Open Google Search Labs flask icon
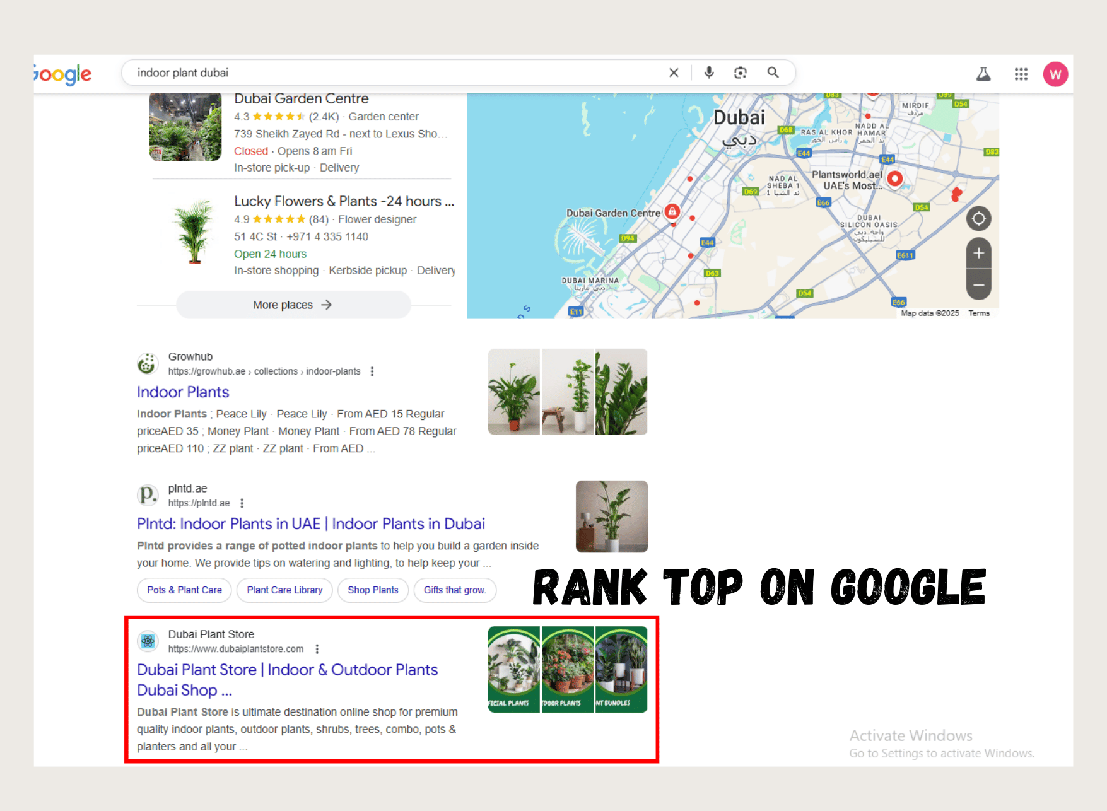This screenshot has height=811, width=1107. (x=982, y=74)
